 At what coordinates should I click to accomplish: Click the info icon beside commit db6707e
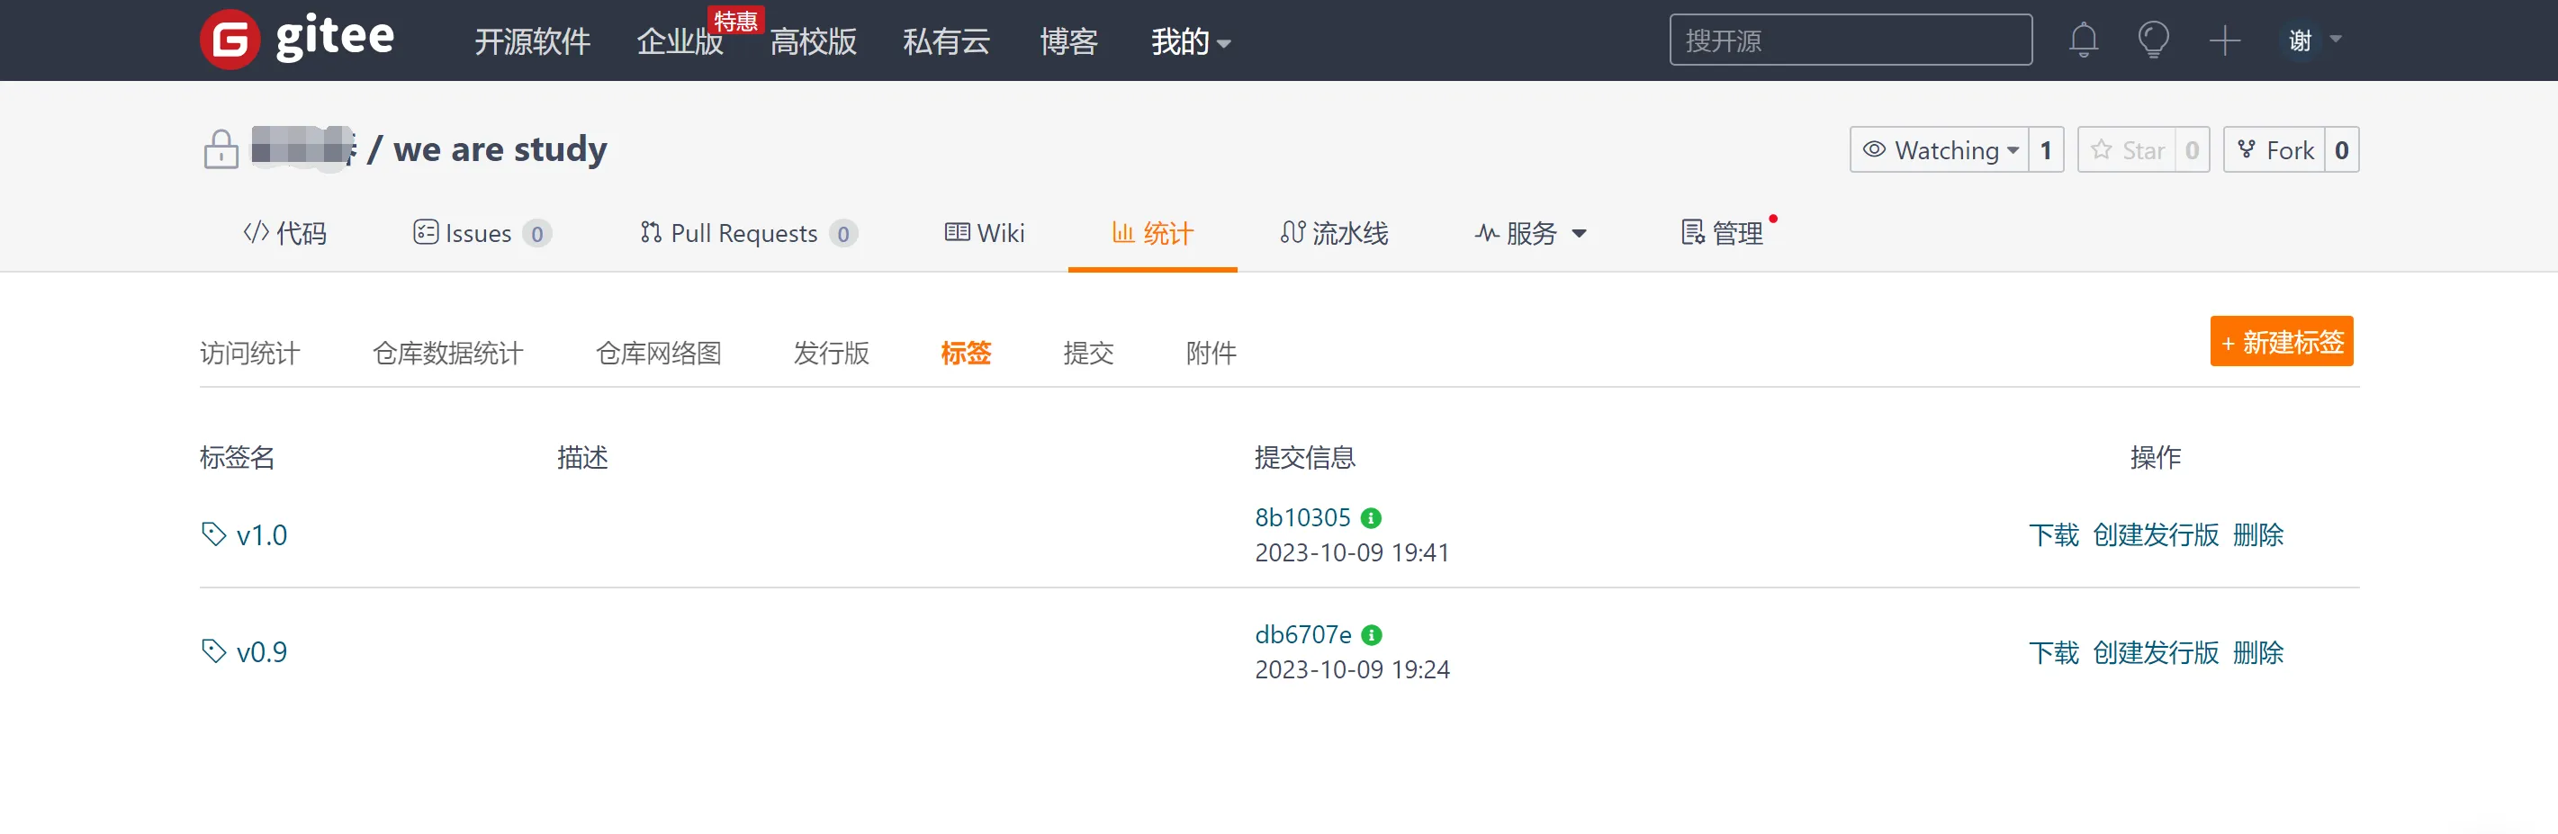coord(1372,635)
